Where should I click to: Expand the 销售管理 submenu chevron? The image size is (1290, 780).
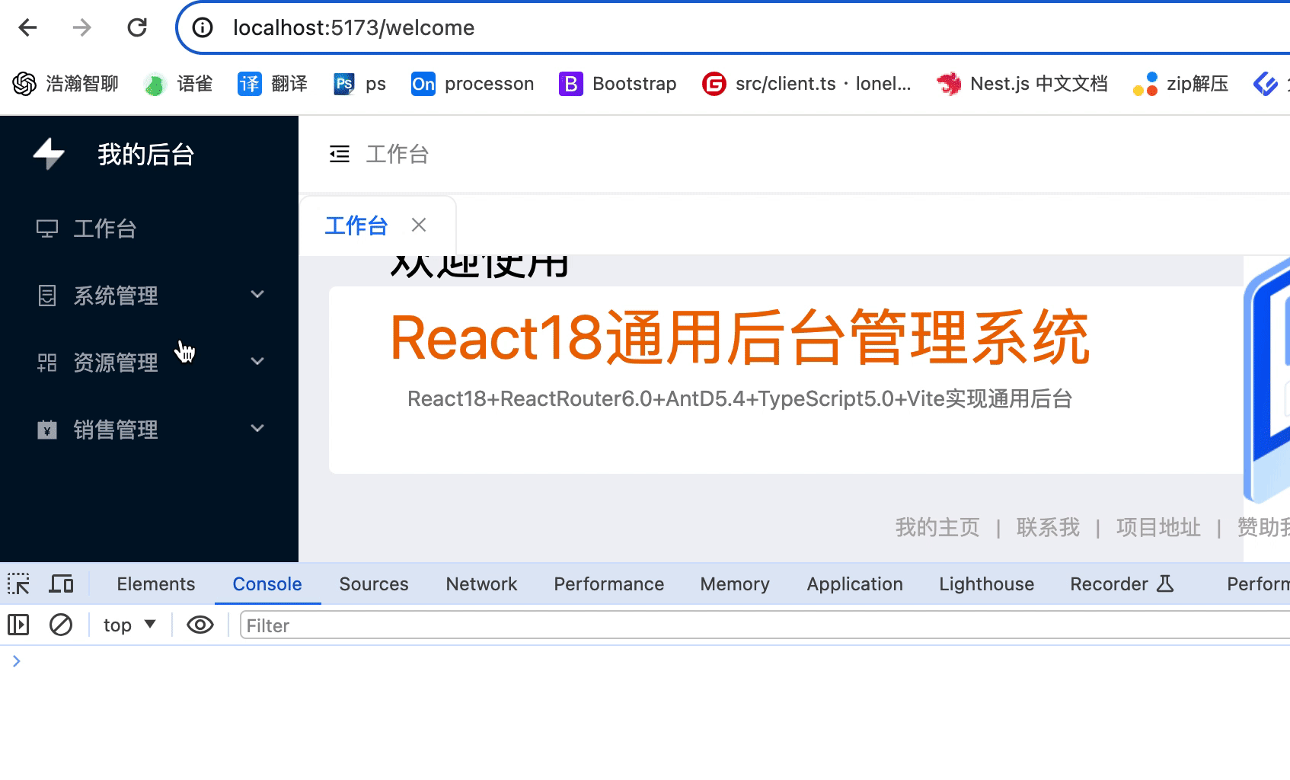point(257,429)
